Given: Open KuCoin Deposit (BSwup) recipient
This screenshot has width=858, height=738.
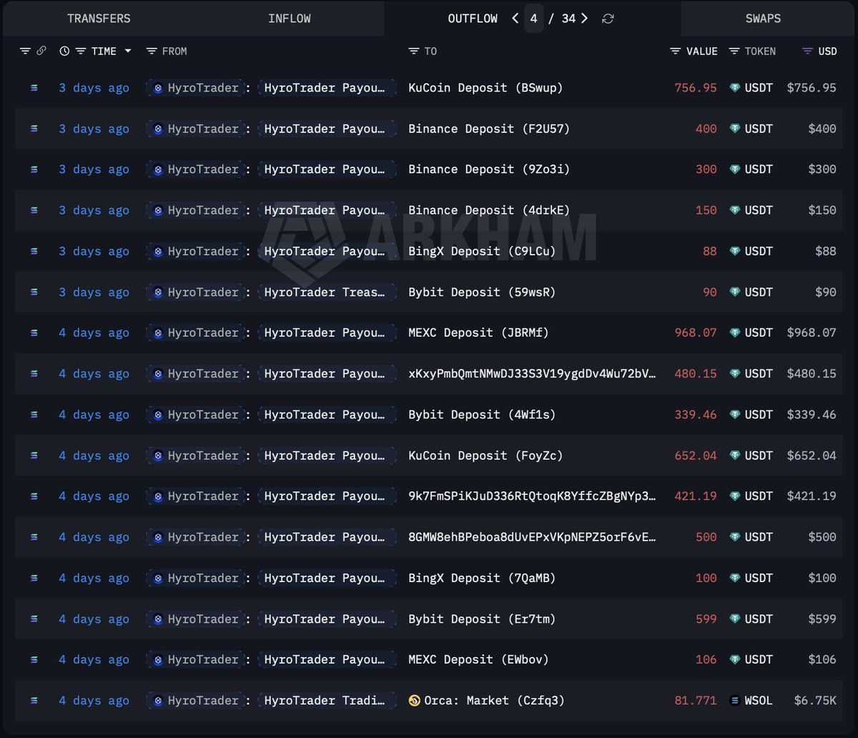Looking at the screenshot, I should click(x=485, y=88).
